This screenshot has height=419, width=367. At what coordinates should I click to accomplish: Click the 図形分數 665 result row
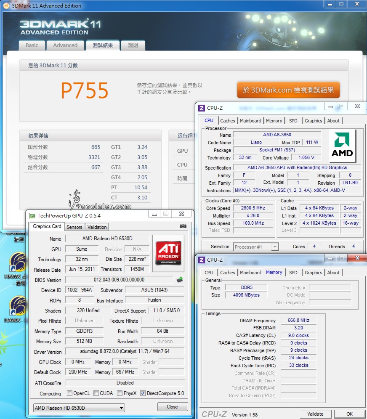pos(64,147)
